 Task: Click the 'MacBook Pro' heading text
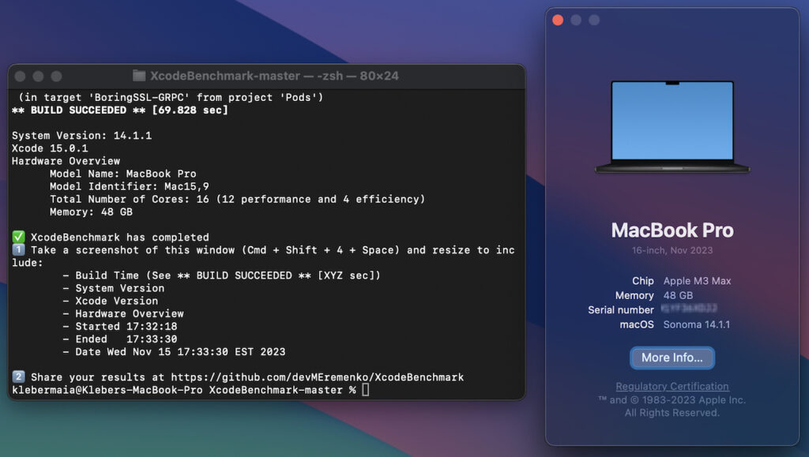[x=672, y=230]
